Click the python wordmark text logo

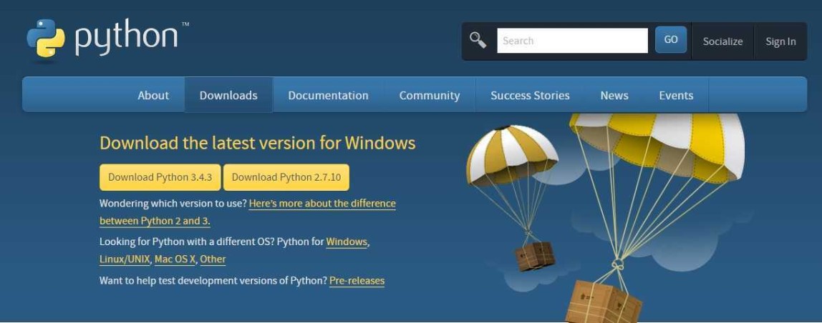click(x=131, y=38)
